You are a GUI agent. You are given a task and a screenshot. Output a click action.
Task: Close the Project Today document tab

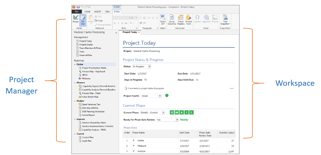click(139, 32)
